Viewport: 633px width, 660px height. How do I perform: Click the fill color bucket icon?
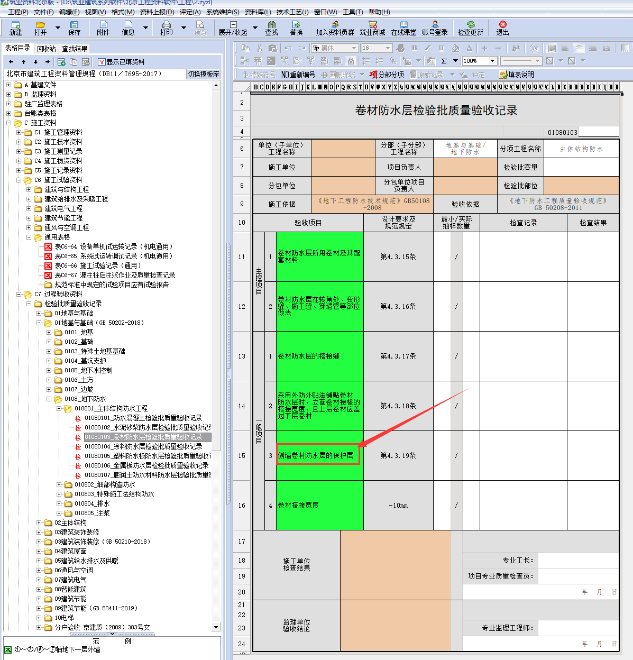(455, 48)
